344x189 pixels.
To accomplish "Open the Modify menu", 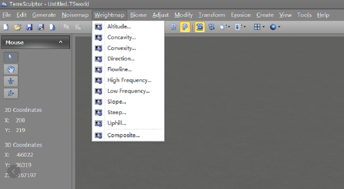I will point(184,15).
